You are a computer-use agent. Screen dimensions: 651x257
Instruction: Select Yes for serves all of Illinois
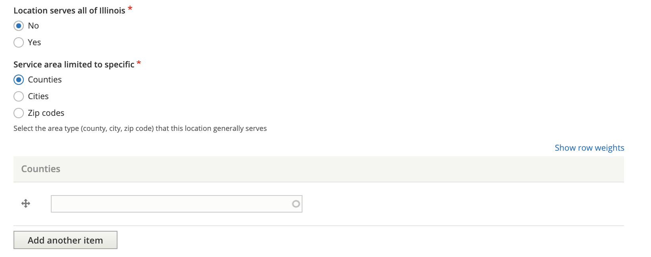point(19,42)
